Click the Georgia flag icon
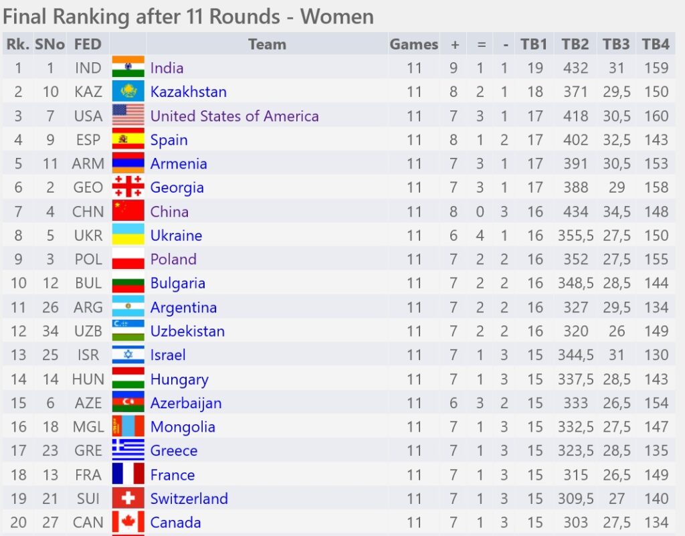 click(128, 187)
